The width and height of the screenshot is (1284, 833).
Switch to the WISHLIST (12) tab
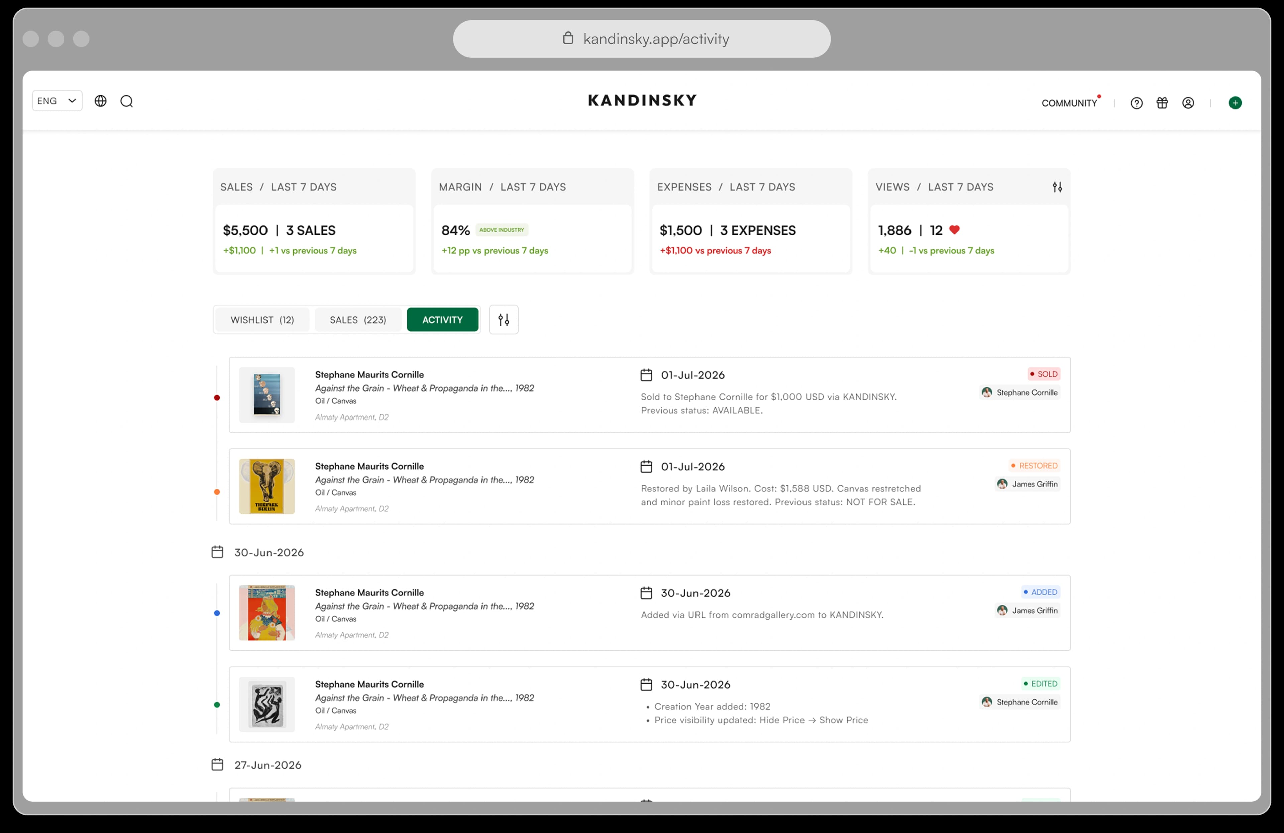[262, 320]
